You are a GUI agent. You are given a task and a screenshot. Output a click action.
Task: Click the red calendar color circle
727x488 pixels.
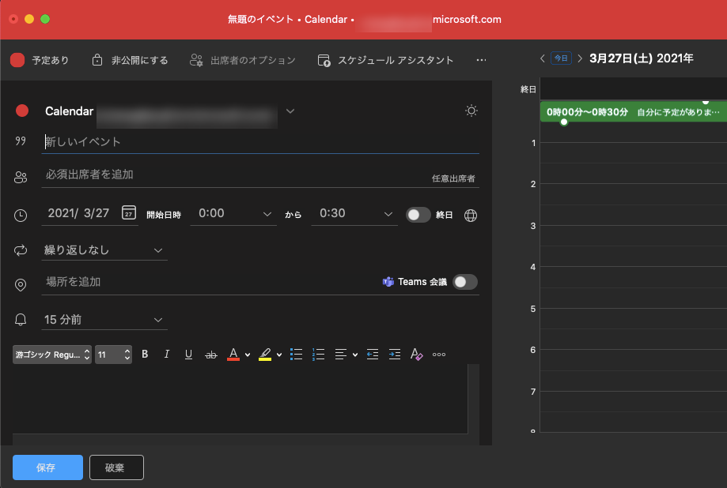(x=22, y=111)
